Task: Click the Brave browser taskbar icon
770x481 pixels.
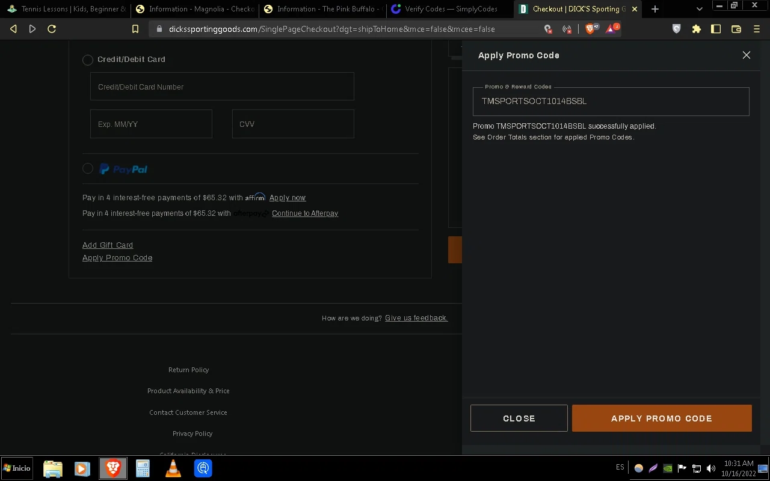Action: (x=113, y=468)
